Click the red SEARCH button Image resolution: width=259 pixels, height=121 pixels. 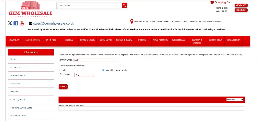pos(63,87)
